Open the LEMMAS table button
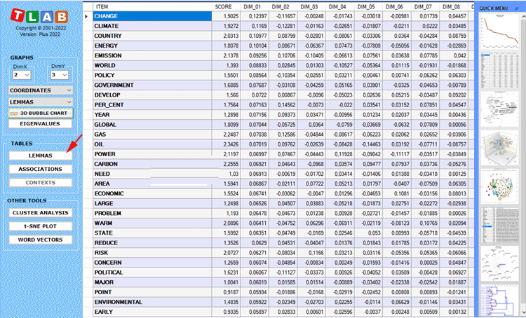526x318 pixels. [40, 155]
